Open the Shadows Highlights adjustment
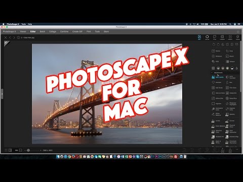This screenshot has height=182, width=243. pos(231,104)
